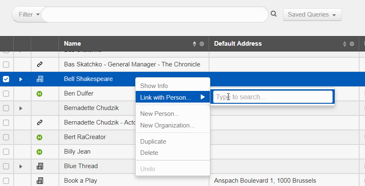
Task: Click the search magnifier icon
Action: 273,14
